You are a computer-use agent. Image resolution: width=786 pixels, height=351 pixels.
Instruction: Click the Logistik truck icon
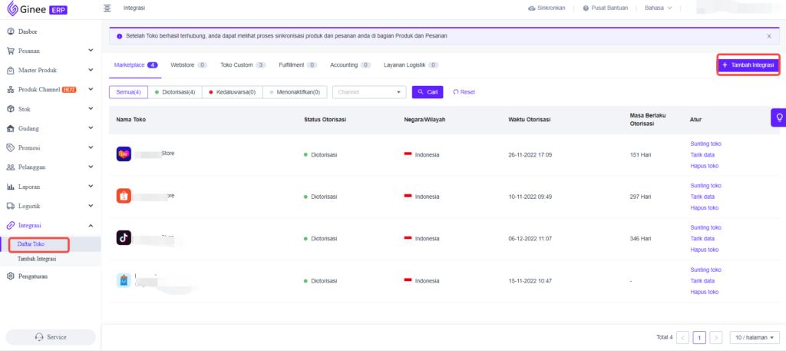click(x=11, y=206)
